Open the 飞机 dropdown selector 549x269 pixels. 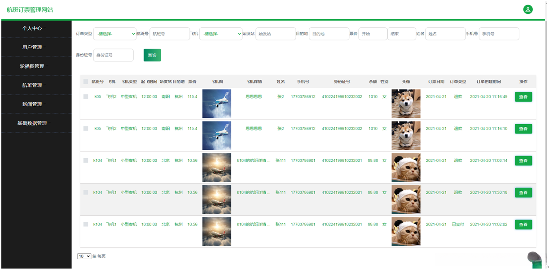[221, 34]
